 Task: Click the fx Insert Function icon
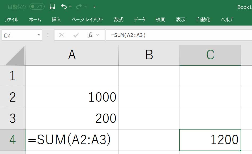point(90,35)
